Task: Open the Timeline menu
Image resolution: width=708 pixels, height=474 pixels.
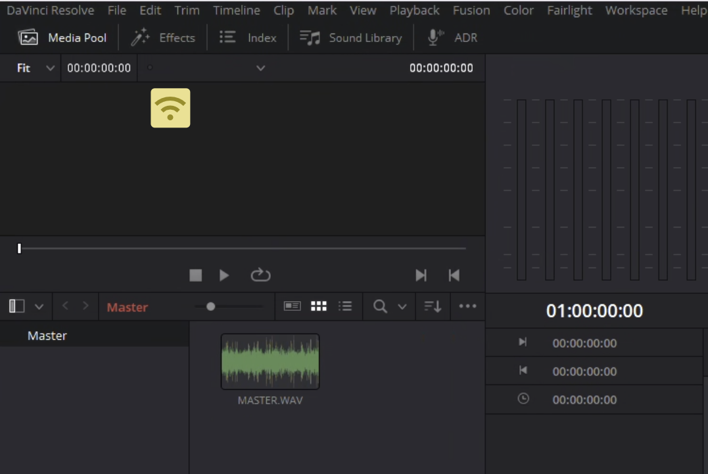Action: pyautogui.click(x=237, y=11)
